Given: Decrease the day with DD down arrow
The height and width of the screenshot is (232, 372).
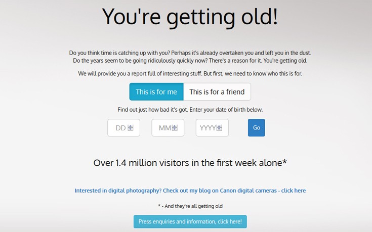Looking at the screenshot, I should [131, 130].
